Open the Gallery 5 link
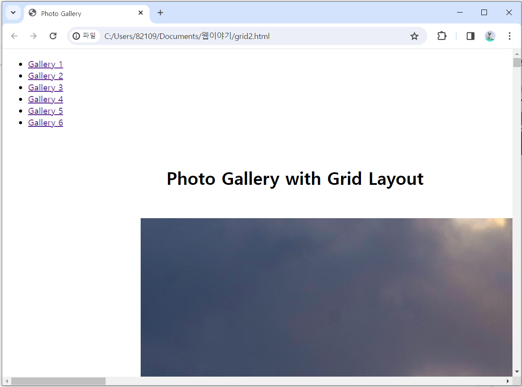 pyautogui.click(x=45, y=111)
